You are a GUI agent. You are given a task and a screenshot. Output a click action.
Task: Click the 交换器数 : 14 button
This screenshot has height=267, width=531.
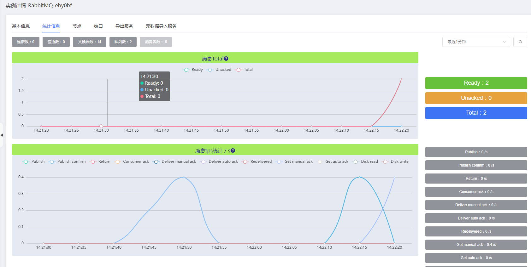(x=90, y=42)
